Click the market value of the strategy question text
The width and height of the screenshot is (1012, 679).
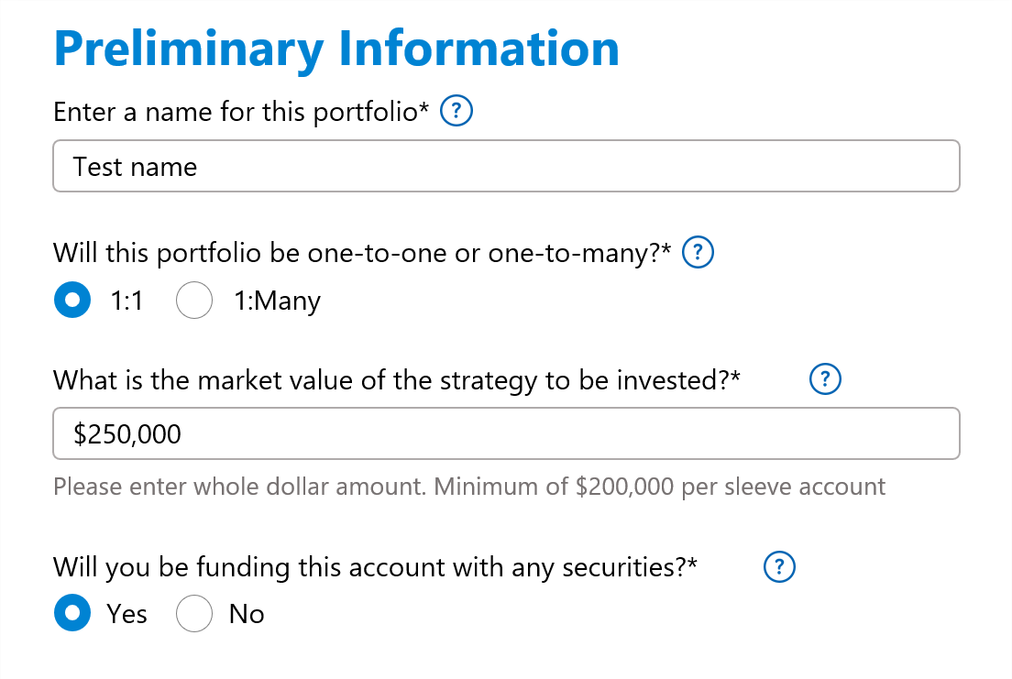pos(396,380)
